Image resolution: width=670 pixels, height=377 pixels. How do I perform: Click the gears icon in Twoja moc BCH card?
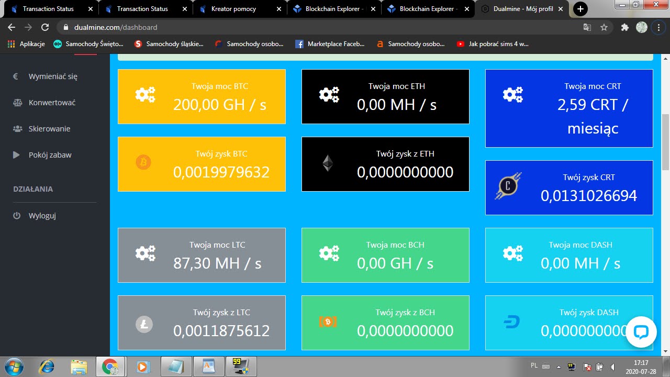[x=329, y=253]
